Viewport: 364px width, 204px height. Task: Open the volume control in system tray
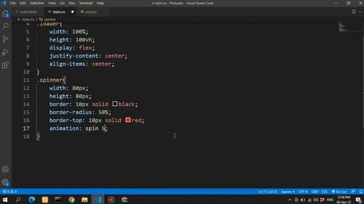click(x=315, y=200)
